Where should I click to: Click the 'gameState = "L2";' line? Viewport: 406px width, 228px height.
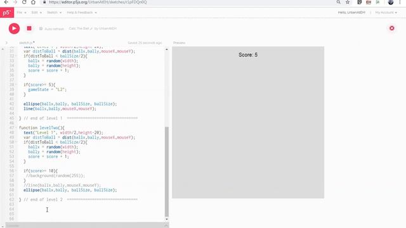point(48,90)
